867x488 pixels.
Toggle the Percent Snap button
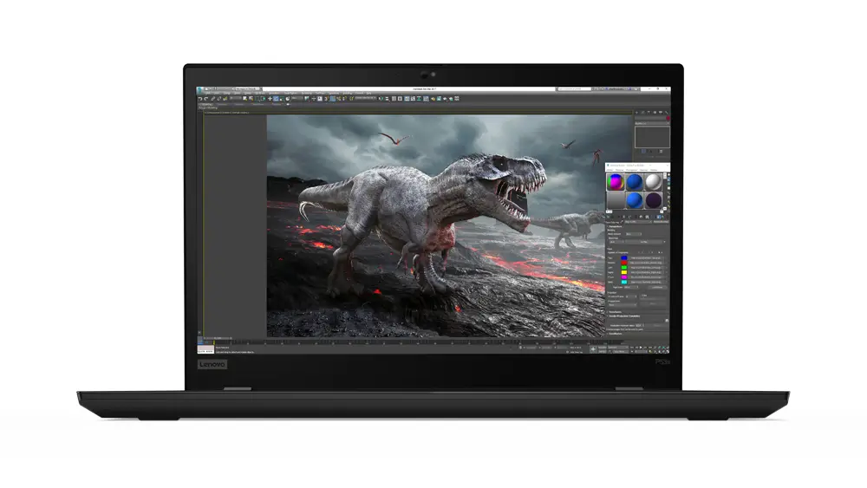(339, 98)
